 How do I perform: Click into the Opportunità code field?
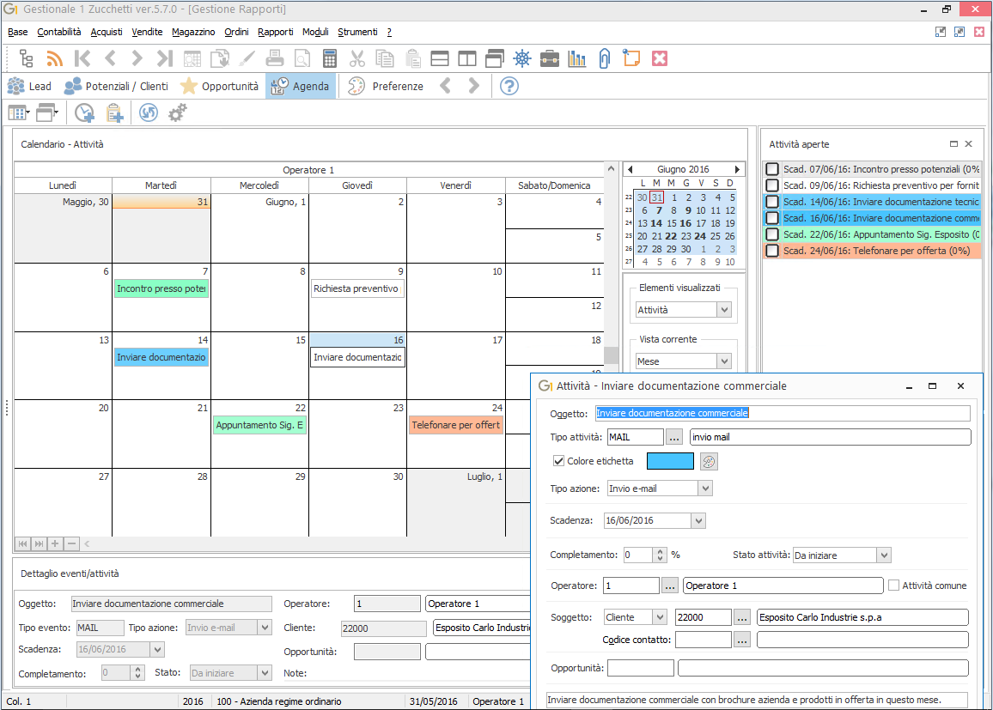[x=640, y=668]
